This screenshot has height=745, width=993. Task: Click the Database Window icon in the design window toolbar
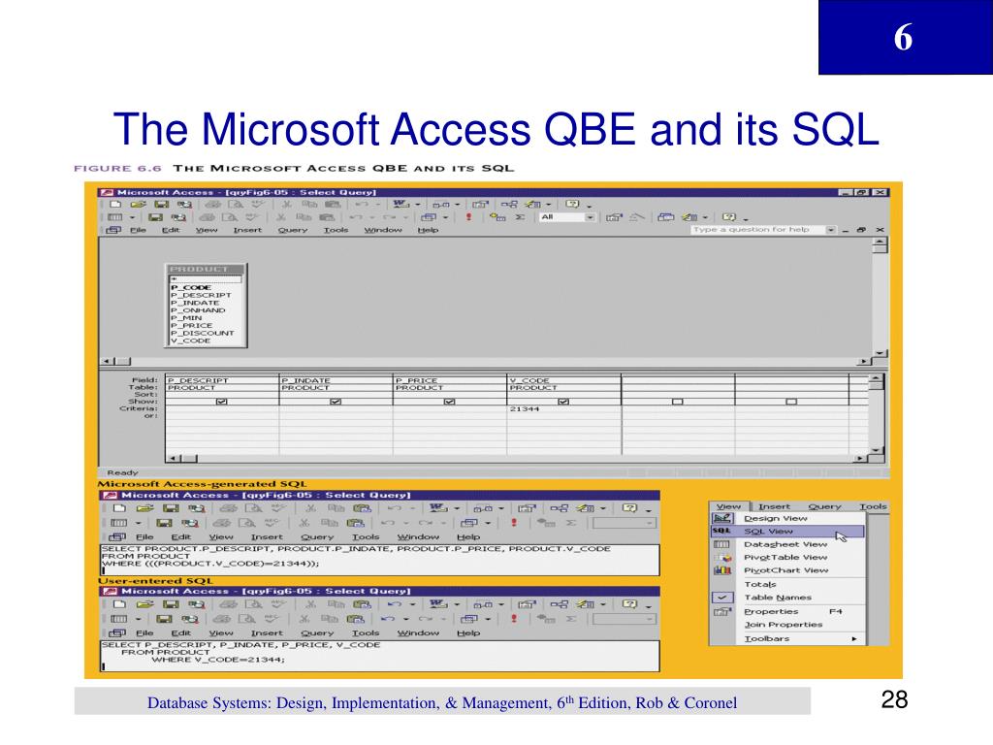[x=665, y=217]
